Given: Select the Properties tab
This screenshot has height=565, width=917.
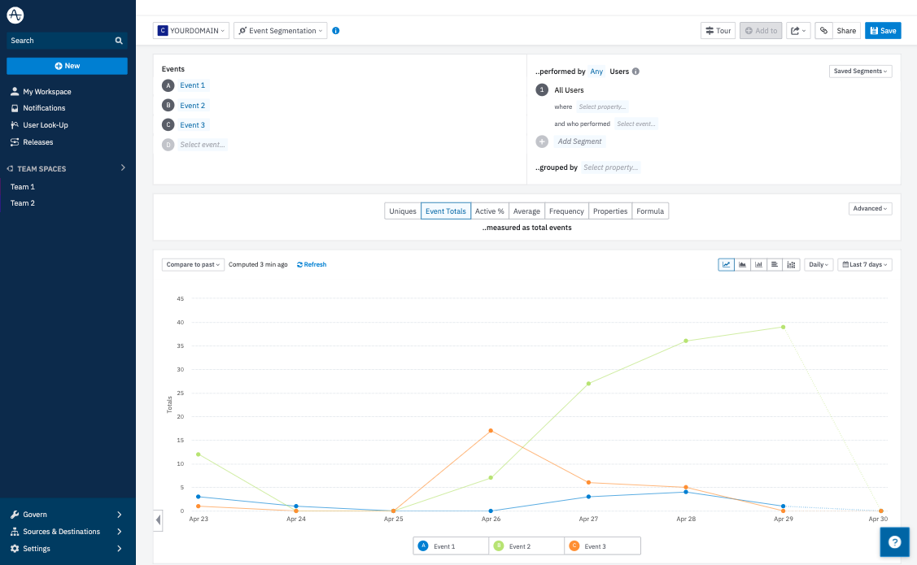Looking at the screenshot, I should [610, 211].
